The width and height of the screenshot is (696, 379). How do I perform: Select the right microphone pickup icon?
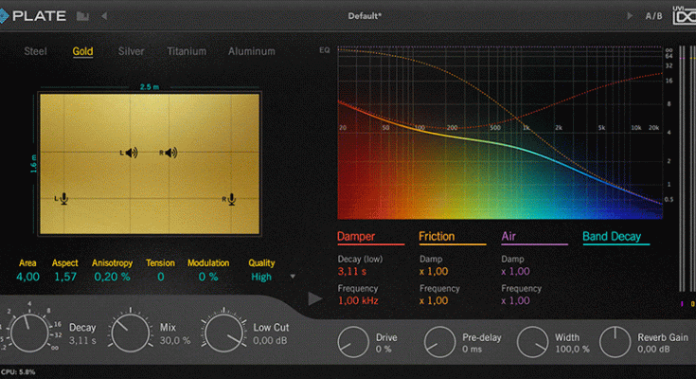(229, 198)
